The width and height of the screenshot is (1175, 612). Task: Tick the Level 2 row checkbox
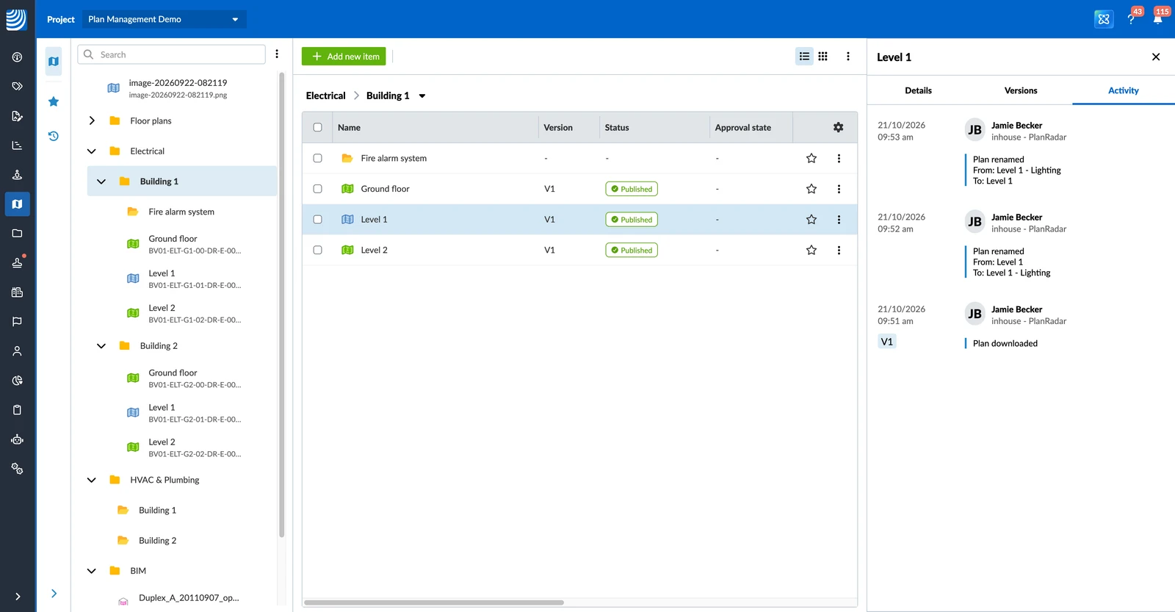point(318,251)
